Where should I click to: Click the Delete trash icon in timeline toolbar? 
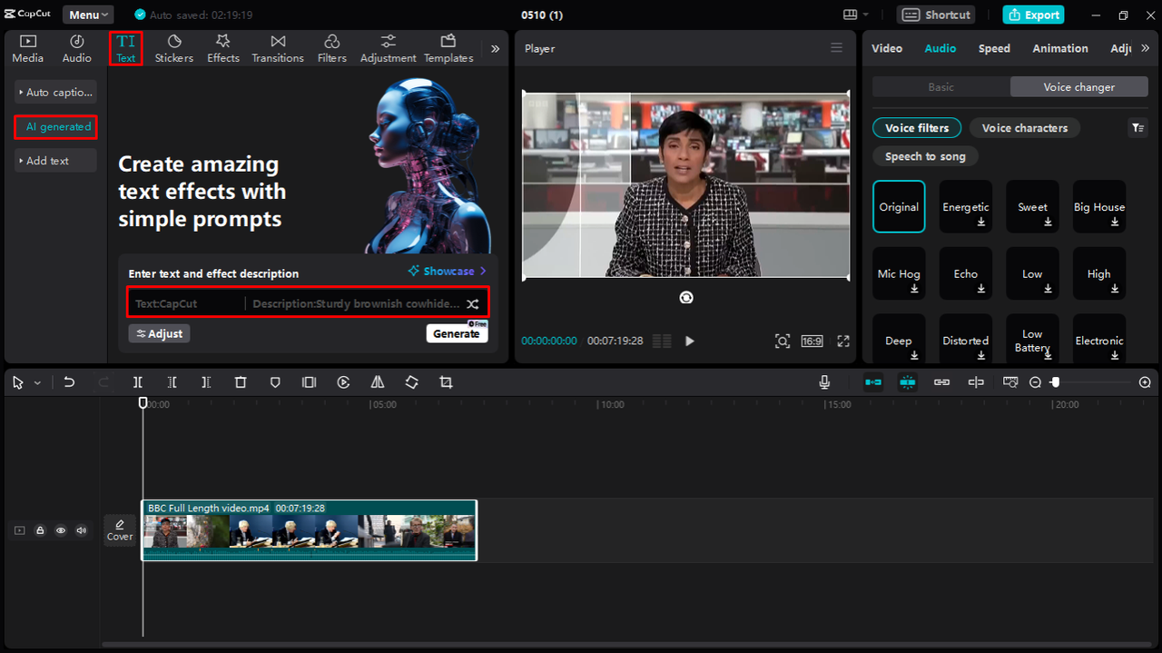241,382
